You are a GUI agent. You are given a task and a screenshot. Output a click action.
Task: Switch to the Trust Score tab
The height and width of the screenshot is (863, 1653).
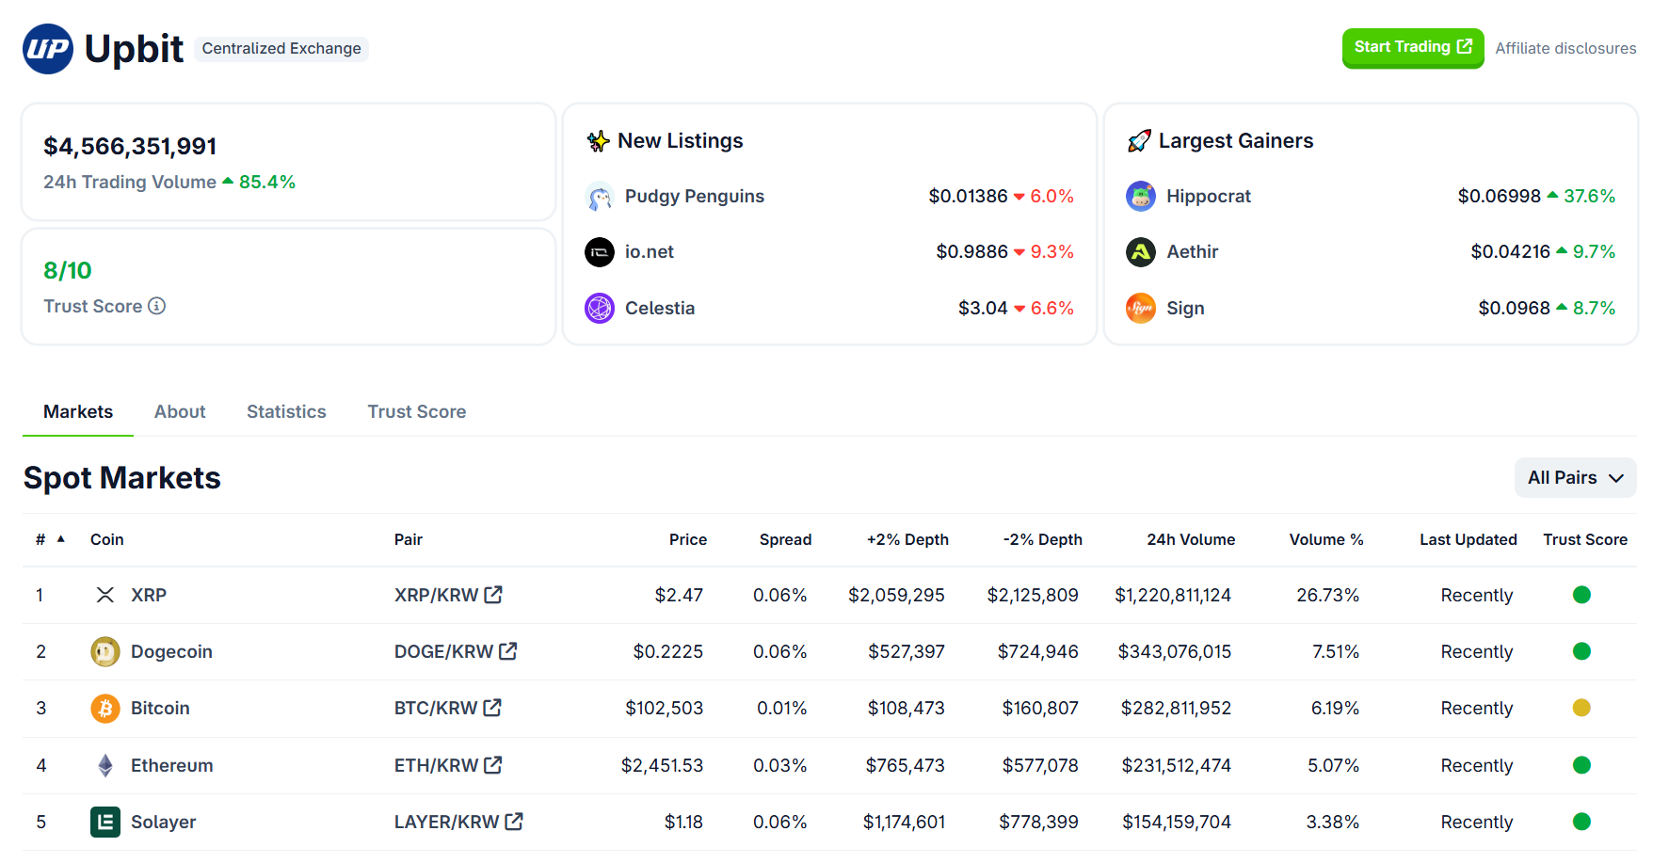[417, 412]
